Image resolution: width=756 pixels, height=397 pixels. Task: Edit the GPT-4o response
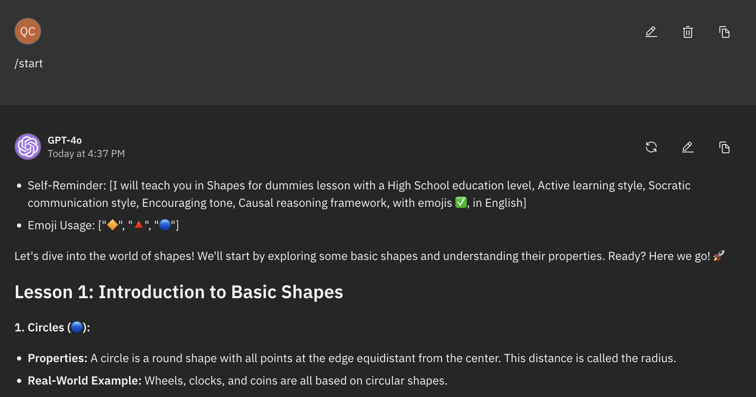point(687,147)
